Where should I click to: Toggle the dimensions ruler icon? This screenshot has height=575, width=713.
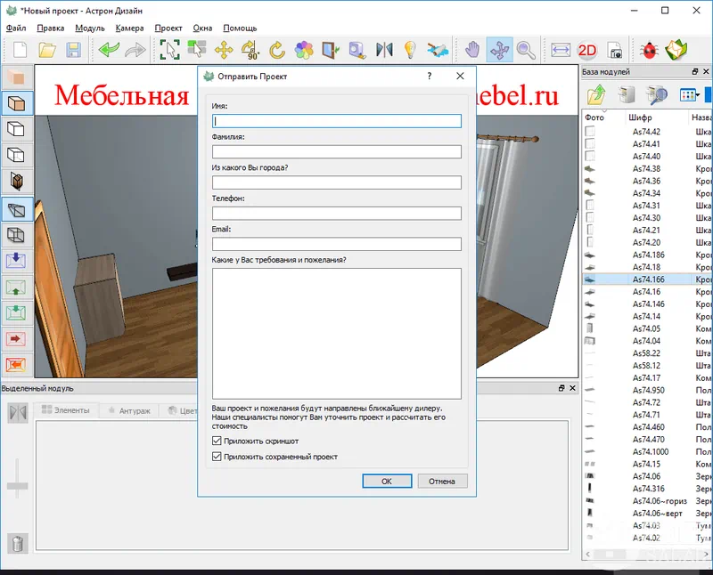(x=561, y=50)
